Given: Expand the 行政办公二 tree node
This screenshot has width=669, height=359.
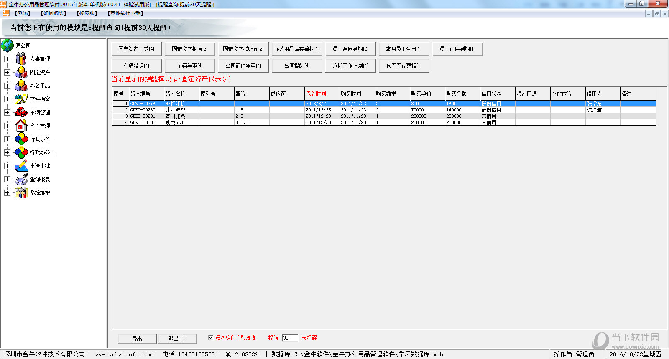Looking at the screenshot, I should tap(7, 152).
